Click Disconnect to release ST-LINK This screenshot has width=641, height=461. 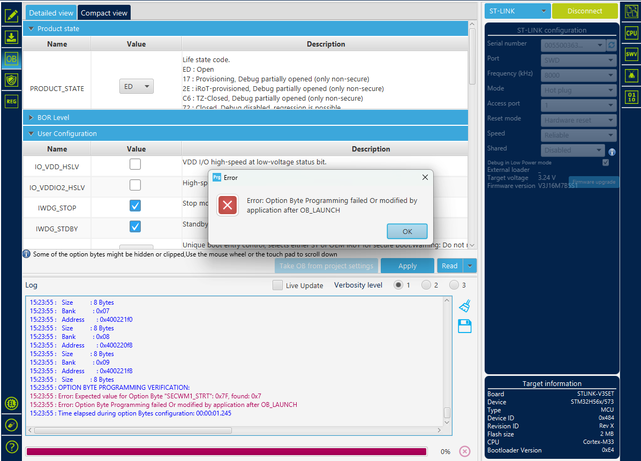click(x=585, y=10)
